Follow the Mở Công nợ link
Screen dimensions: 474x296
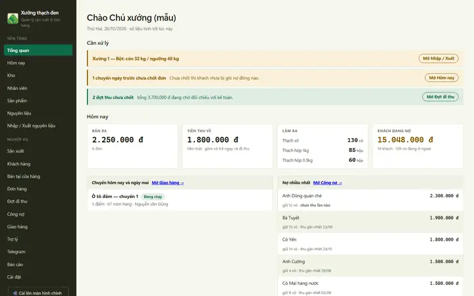point(327,183)
